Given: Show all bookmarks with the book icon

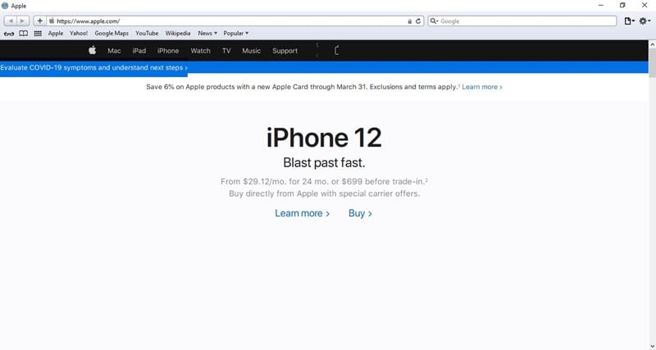Looking at the screenshot, I should click(24, 34).
